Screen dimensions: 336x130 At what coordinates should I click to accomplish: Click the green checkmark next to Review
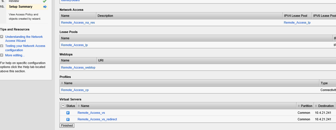pyautogui.click(x=45, y=1)
